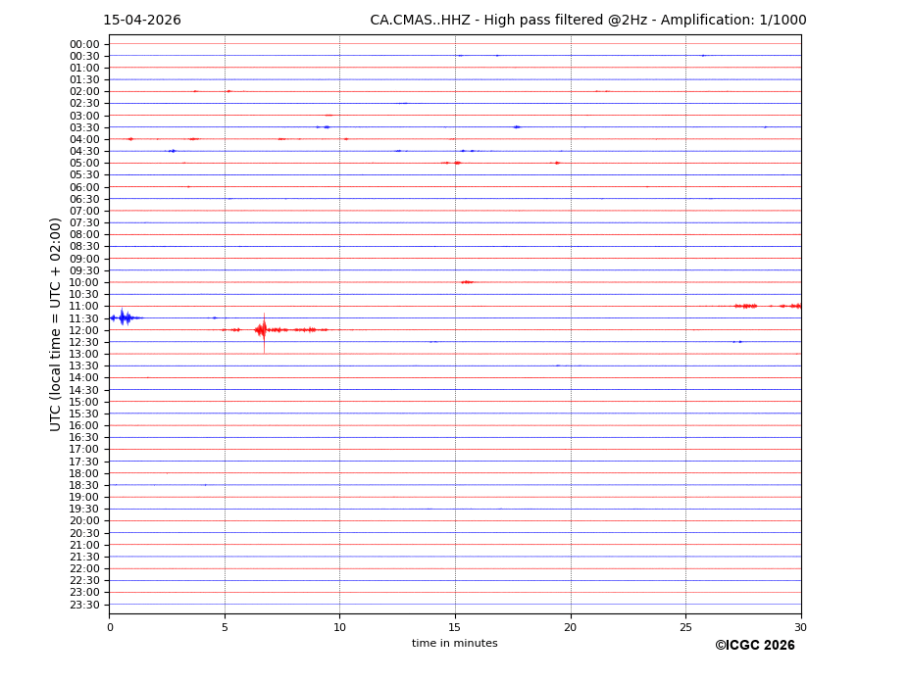Click the large red burst on the 12:00 trace
The height and width of the screenshot is (682, 909).
262,330
